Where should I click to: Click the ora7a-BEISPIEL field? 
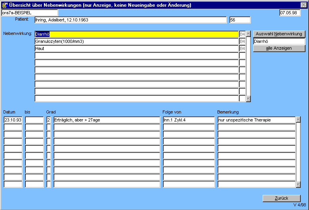pos(30,13)
